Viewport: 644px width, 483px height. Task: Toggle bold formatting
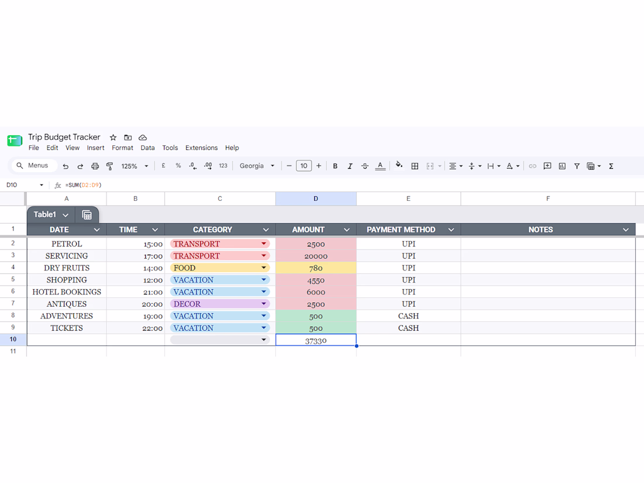[335, 166]
